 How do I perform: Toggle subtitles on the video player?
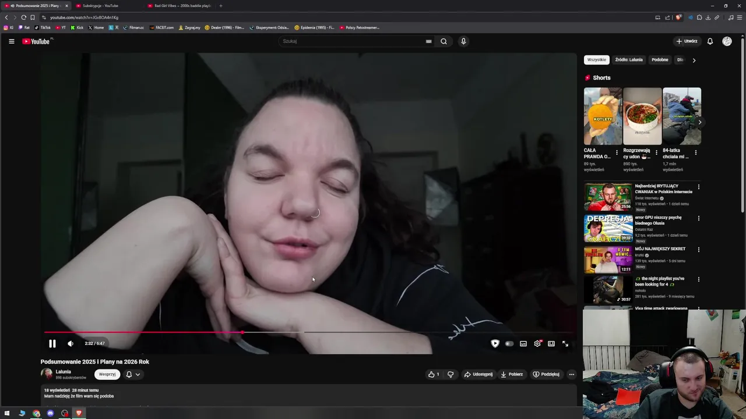click(x=523, y=343)
